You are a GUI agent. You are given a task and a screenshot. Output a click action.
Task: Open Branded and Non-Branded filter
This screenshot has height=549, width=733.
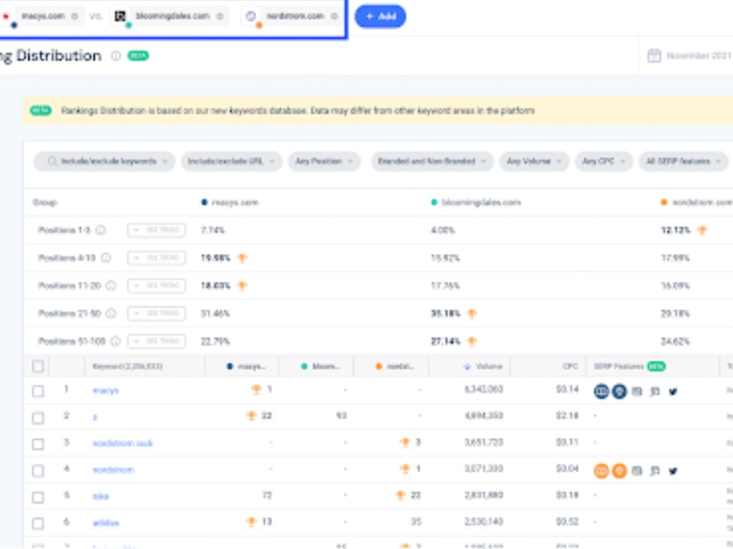tap(432, 162)
